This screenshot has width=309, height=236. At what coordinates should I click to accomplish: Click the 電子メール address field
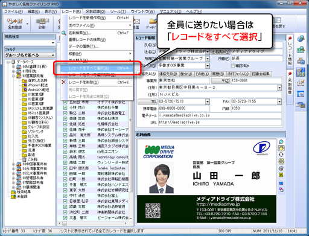click(x=220, y=115)
